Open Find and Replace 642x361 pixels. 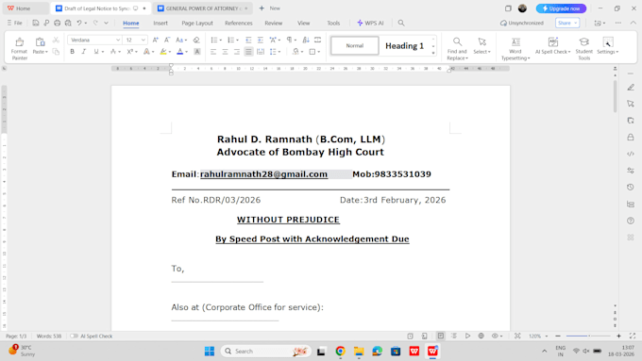(x=457, y=48)
